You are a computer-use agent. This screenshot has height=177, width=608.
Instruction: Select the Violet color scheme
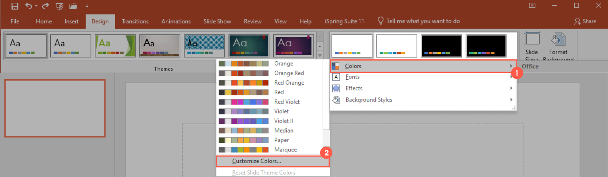pyautogui.click(x=270, y=111)
